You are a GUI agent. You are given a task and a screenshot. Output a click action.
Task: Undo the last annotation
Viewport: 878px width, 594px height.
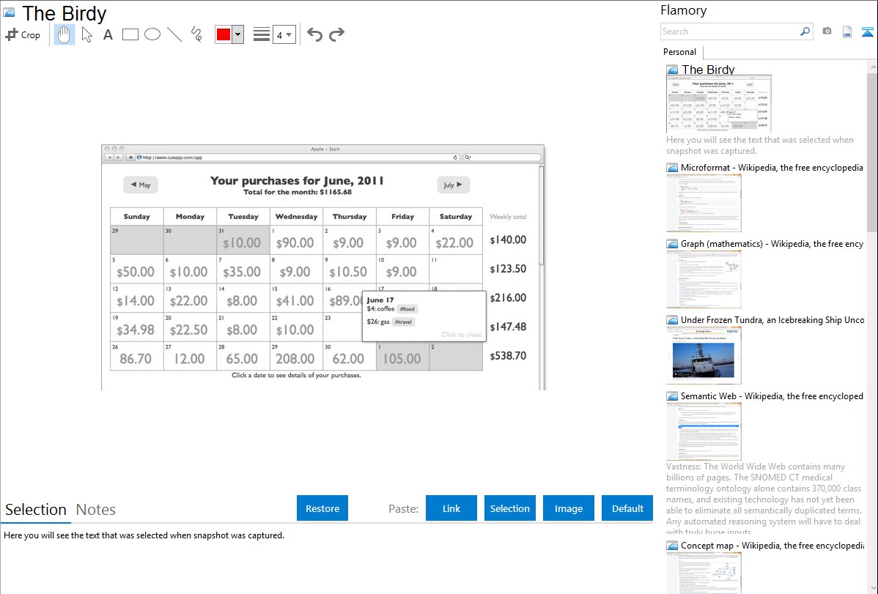314,34
